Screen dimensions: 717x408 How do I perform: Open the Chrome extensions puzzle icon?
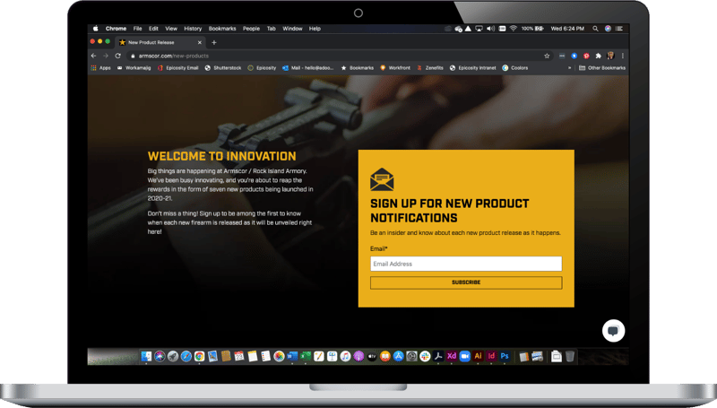598,56
